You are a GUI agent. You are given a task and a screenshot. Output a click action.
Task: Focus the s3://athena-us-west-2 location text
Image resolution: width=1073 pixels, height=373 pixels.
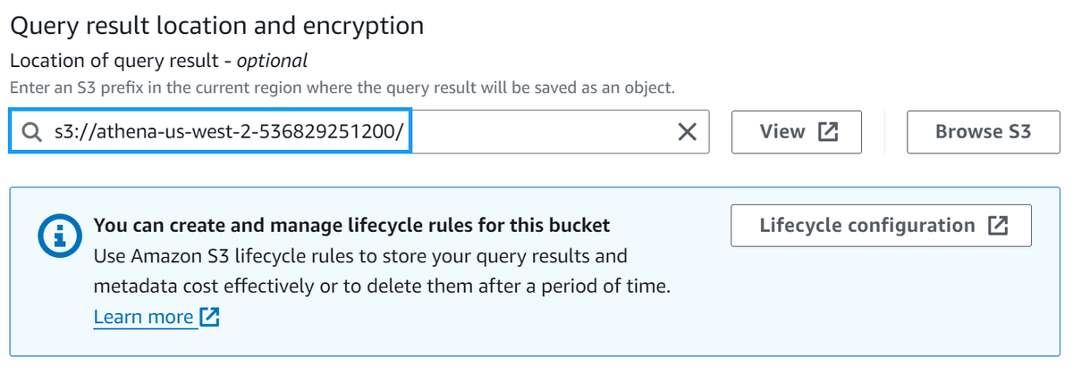tap(229, 132)
